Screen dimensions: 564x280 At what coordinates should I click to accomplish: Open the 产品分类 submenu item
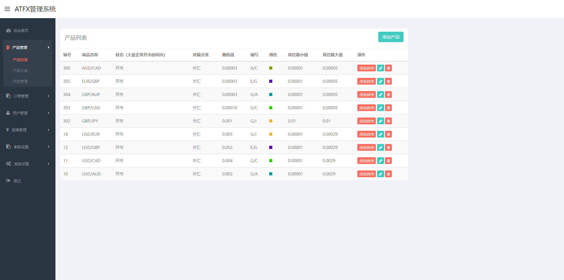[20, 70]
